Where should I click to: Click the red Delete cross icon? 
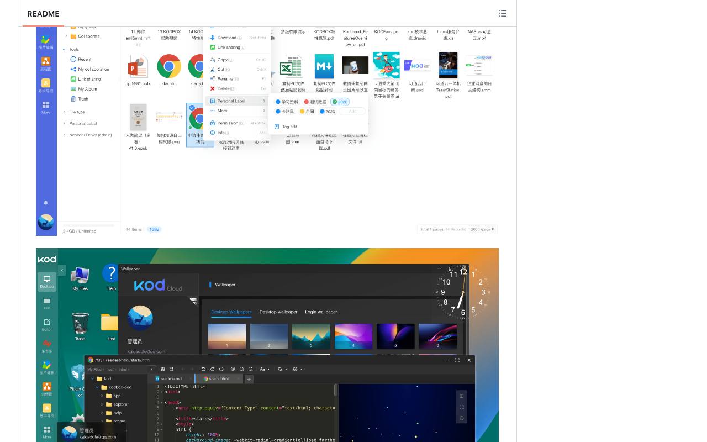pos(213,88)
